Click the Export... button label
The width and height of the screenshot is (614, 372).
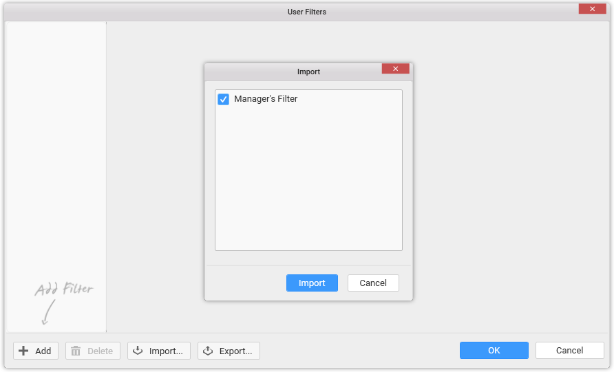pos(235,351)
